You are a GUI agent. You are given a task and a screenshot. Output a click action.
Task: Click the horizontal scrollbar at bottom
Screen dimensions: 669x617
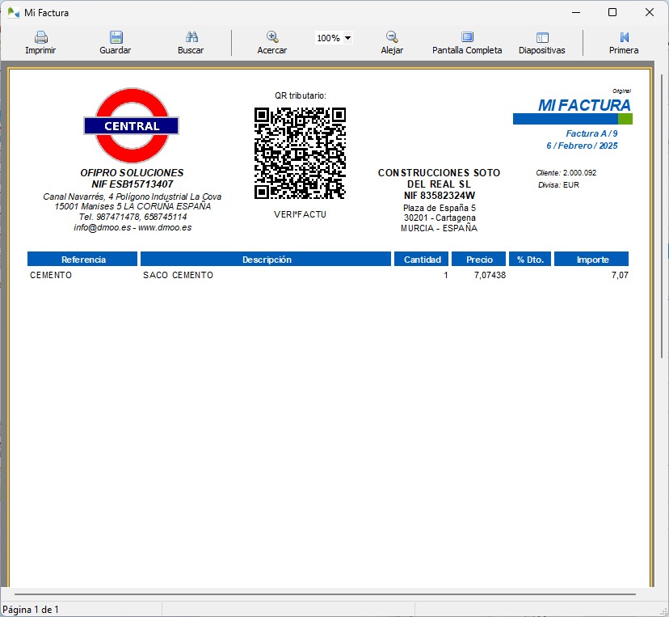(x=323, y=594)
